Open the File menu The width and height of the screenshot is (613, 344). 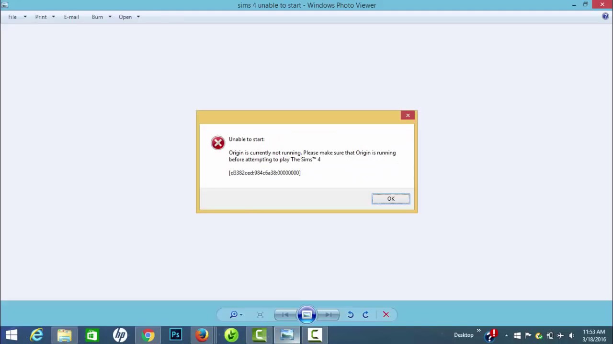click(12, 17)
